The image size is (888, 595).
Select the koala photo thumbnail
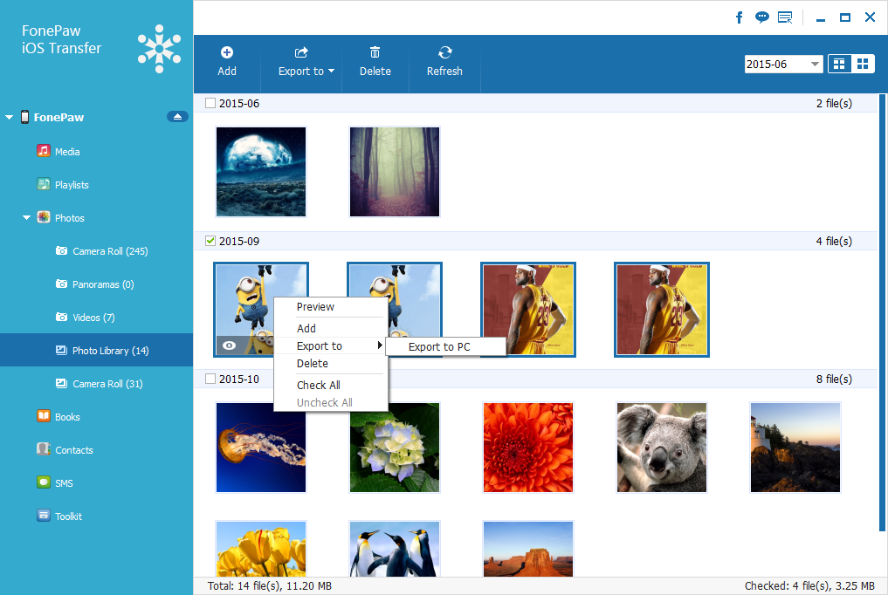662,448
